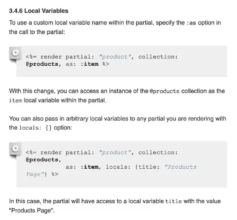
Task: Click the :item symbol in second code block
Action: 90,167
